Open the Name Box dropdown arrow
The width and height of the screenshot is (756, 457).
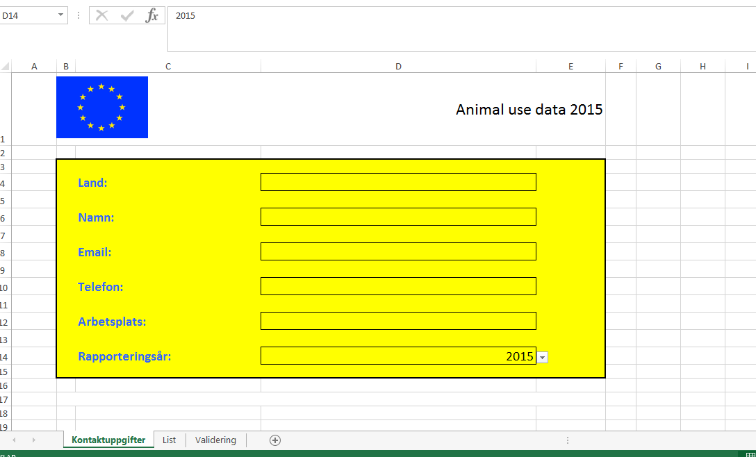coord(60,15)
